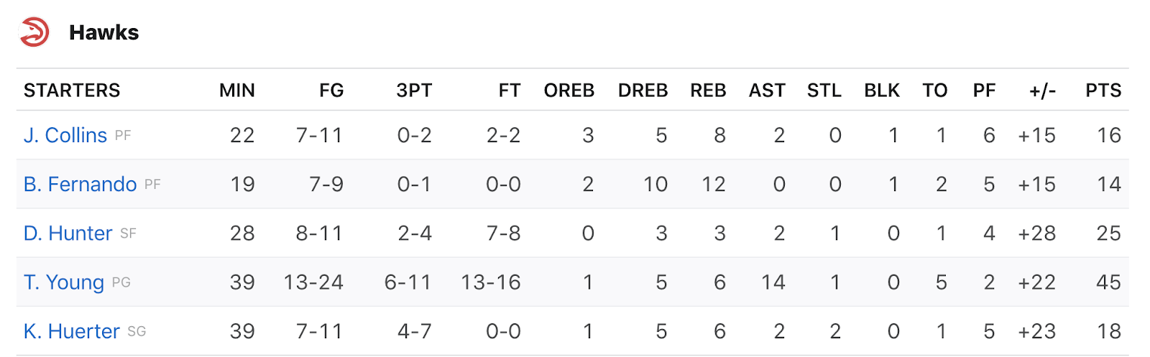Open the Hawks team name link
1150x357 pixels.
point(104,32)
